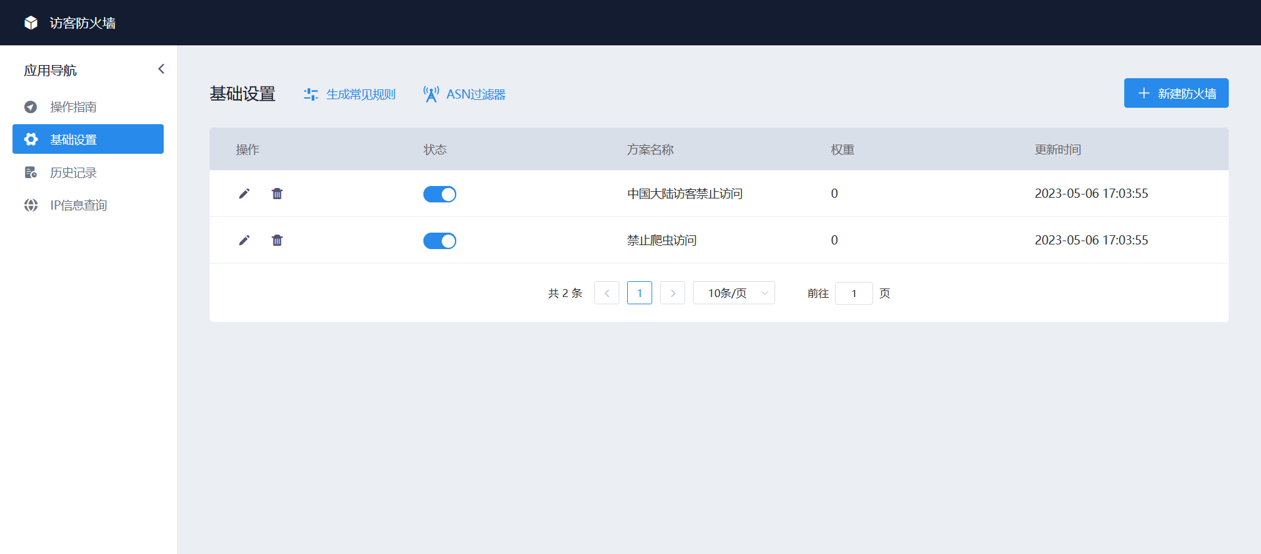Click the 方案名称 column header
The image size is (1261, 554).
[650, 150]
